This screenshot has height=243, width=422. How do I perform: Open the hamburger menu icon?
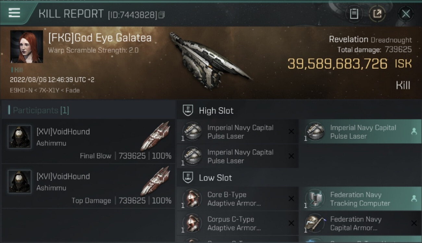click(x=14, y=13)
